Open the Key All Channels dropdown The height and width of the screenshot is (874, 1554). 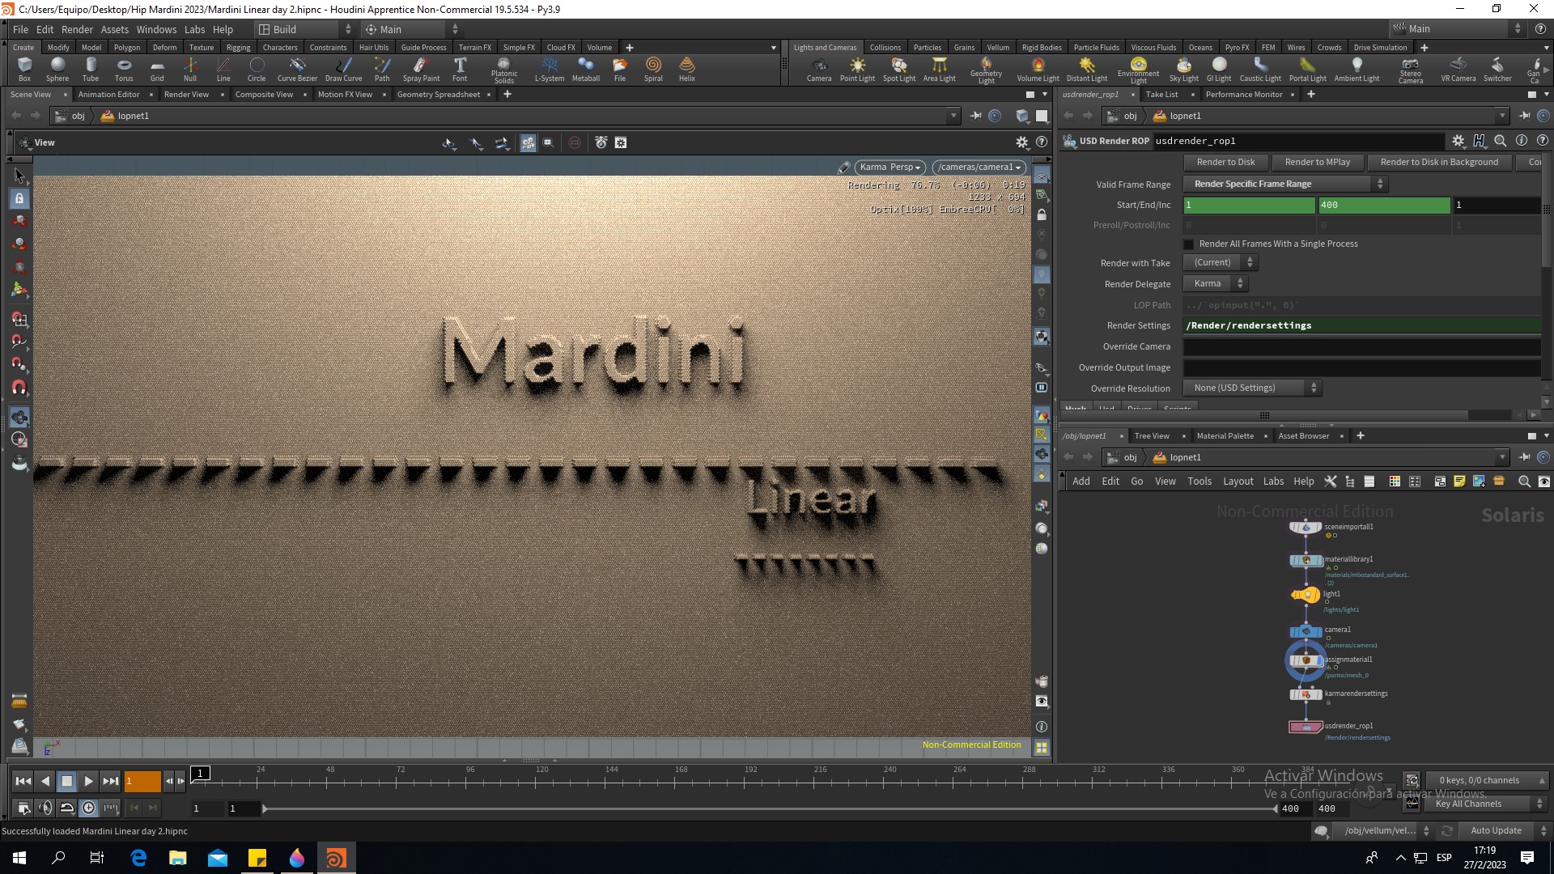pyautogui.click(x=1488, y=804)
